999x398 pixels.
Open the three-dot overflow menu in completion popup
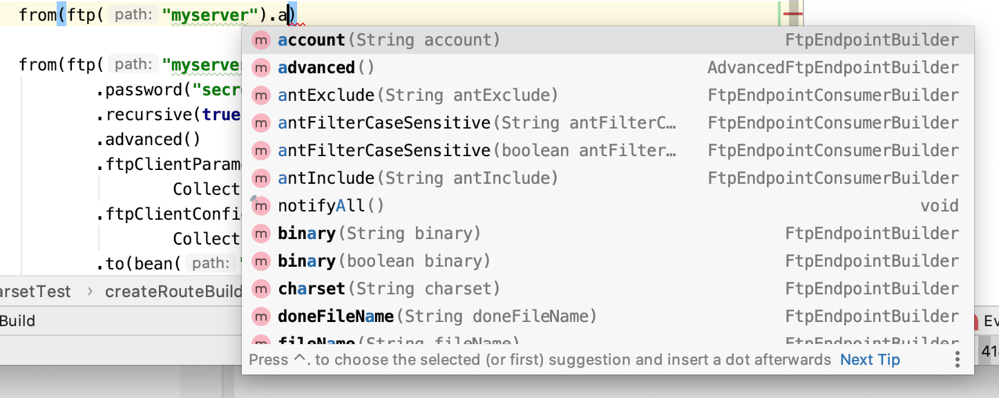[x=957, y=359]
